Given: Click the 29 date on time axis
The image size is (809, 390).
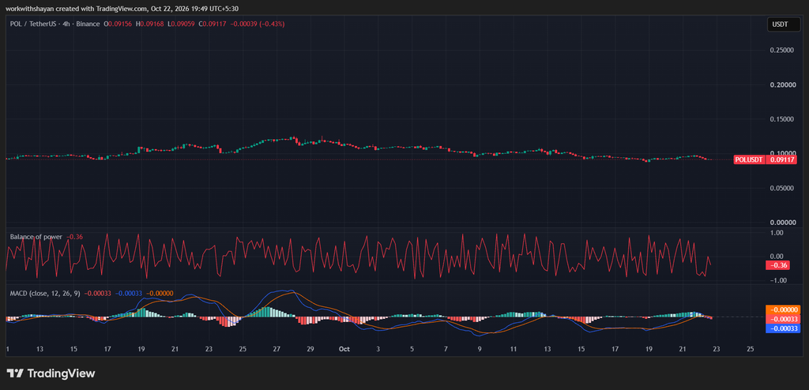Looking at the screenshot, I should 310,349.
